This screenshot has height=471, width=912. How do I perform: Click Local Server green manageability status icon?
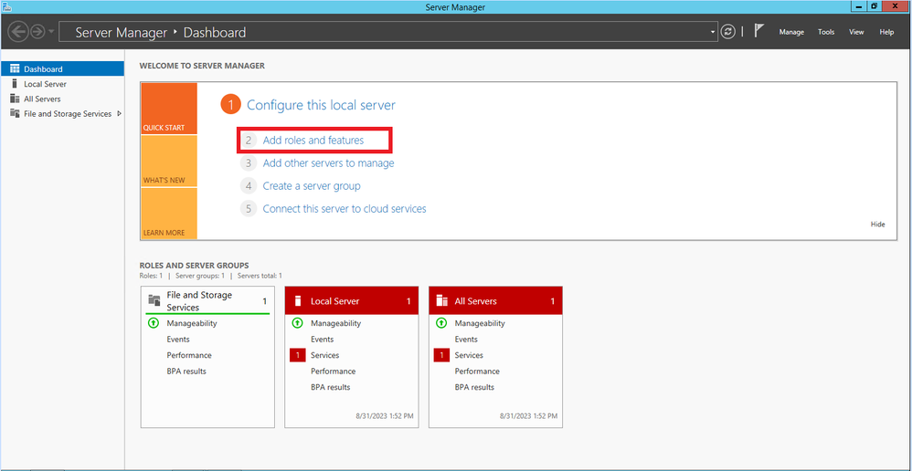(x=297, y=323)
